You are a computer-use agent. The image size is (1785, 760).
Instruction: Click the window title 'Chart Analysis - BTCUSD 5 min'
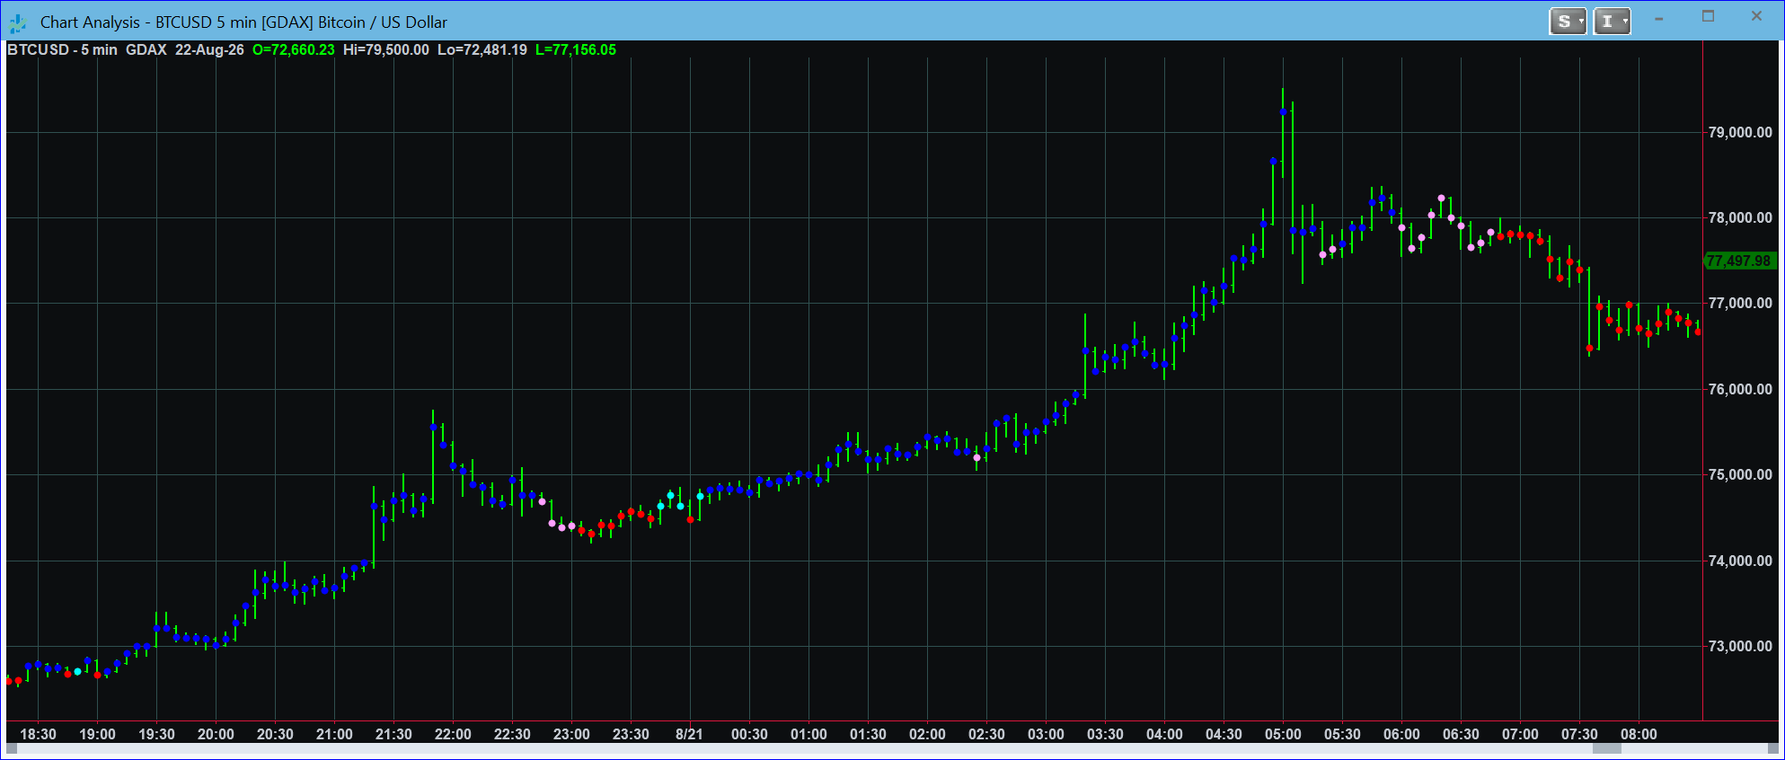point(148,22)
